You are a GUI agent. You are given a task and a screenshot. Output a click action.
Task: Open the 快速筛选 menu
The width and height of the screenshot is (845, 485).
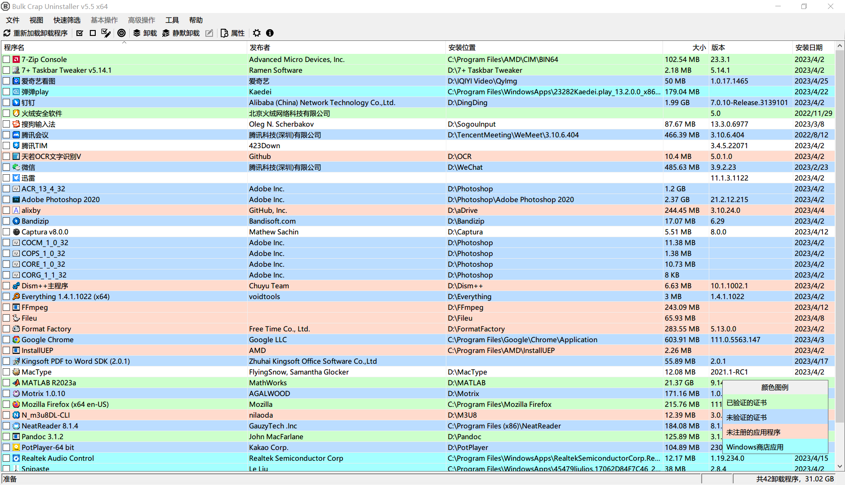point(67,20)
